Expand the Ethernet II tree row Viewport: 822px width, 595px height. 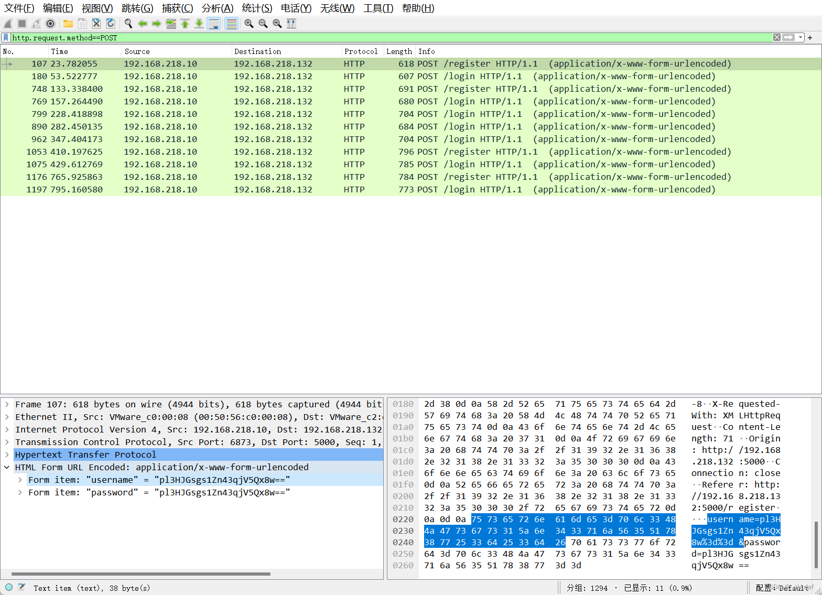[x=7, y=417]
